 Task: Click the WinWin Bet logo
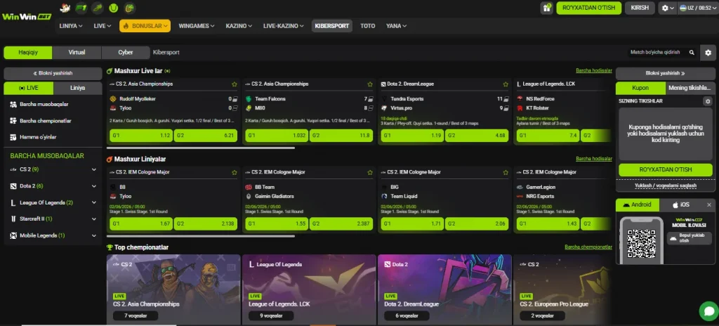tap(26, 17)
